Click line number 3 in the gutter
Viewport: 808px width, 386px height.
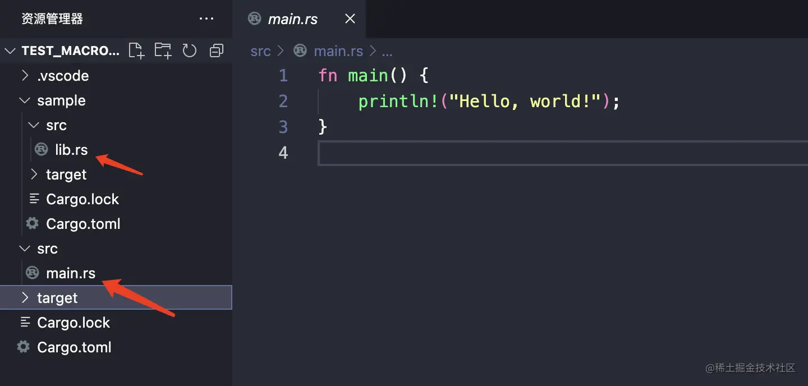click(283, 127)
